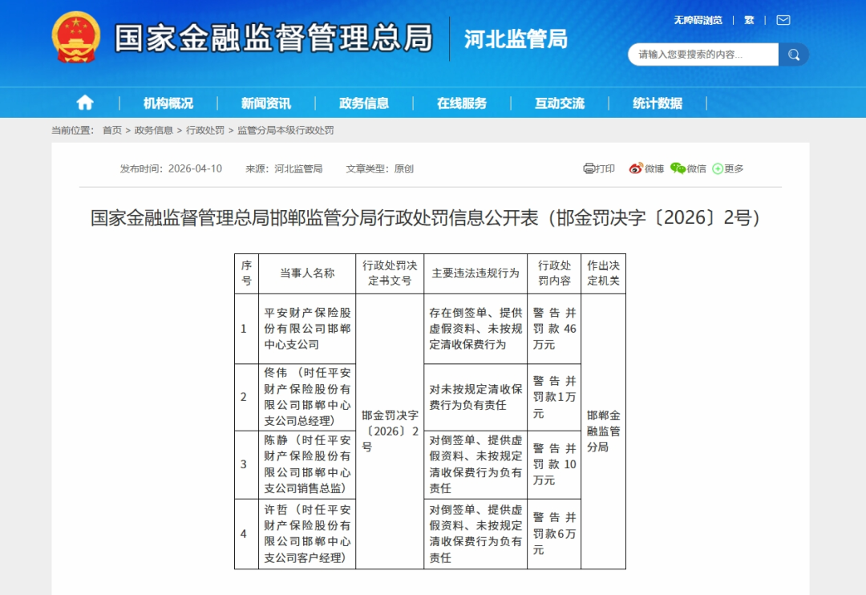
Task: Click the 序号 column header
Action: [246, 273]
